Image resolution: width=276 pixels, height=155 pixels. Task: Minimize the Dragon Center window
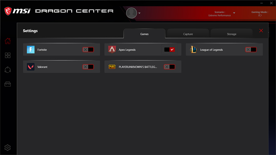click(261, 3)
